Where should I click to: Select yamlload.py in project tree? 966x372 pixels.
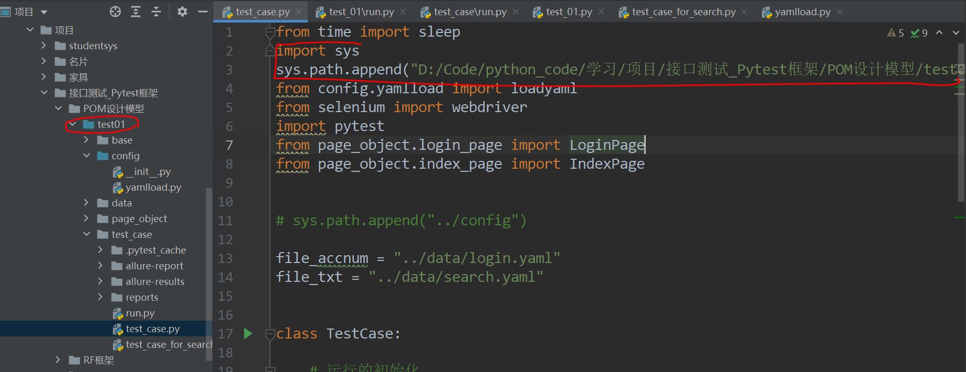[x=147, y=188]
